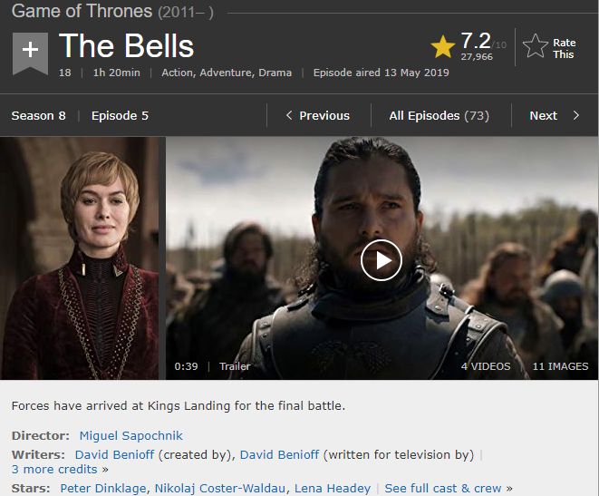Viewport: 599px width, 496px height.
Task: View the 11 IMAGES gallery
Action: [x=560, y=366]
